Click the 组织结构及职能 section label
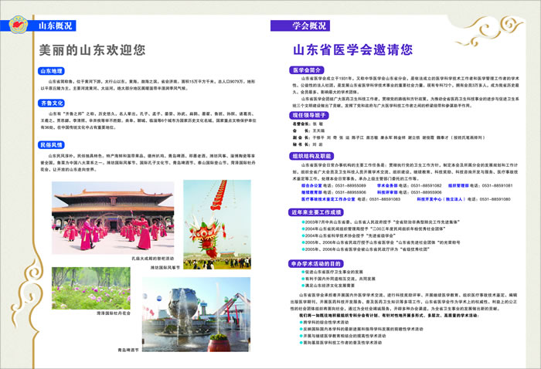The width and height of the screenshot is (541, 369). tap(312, 155)
